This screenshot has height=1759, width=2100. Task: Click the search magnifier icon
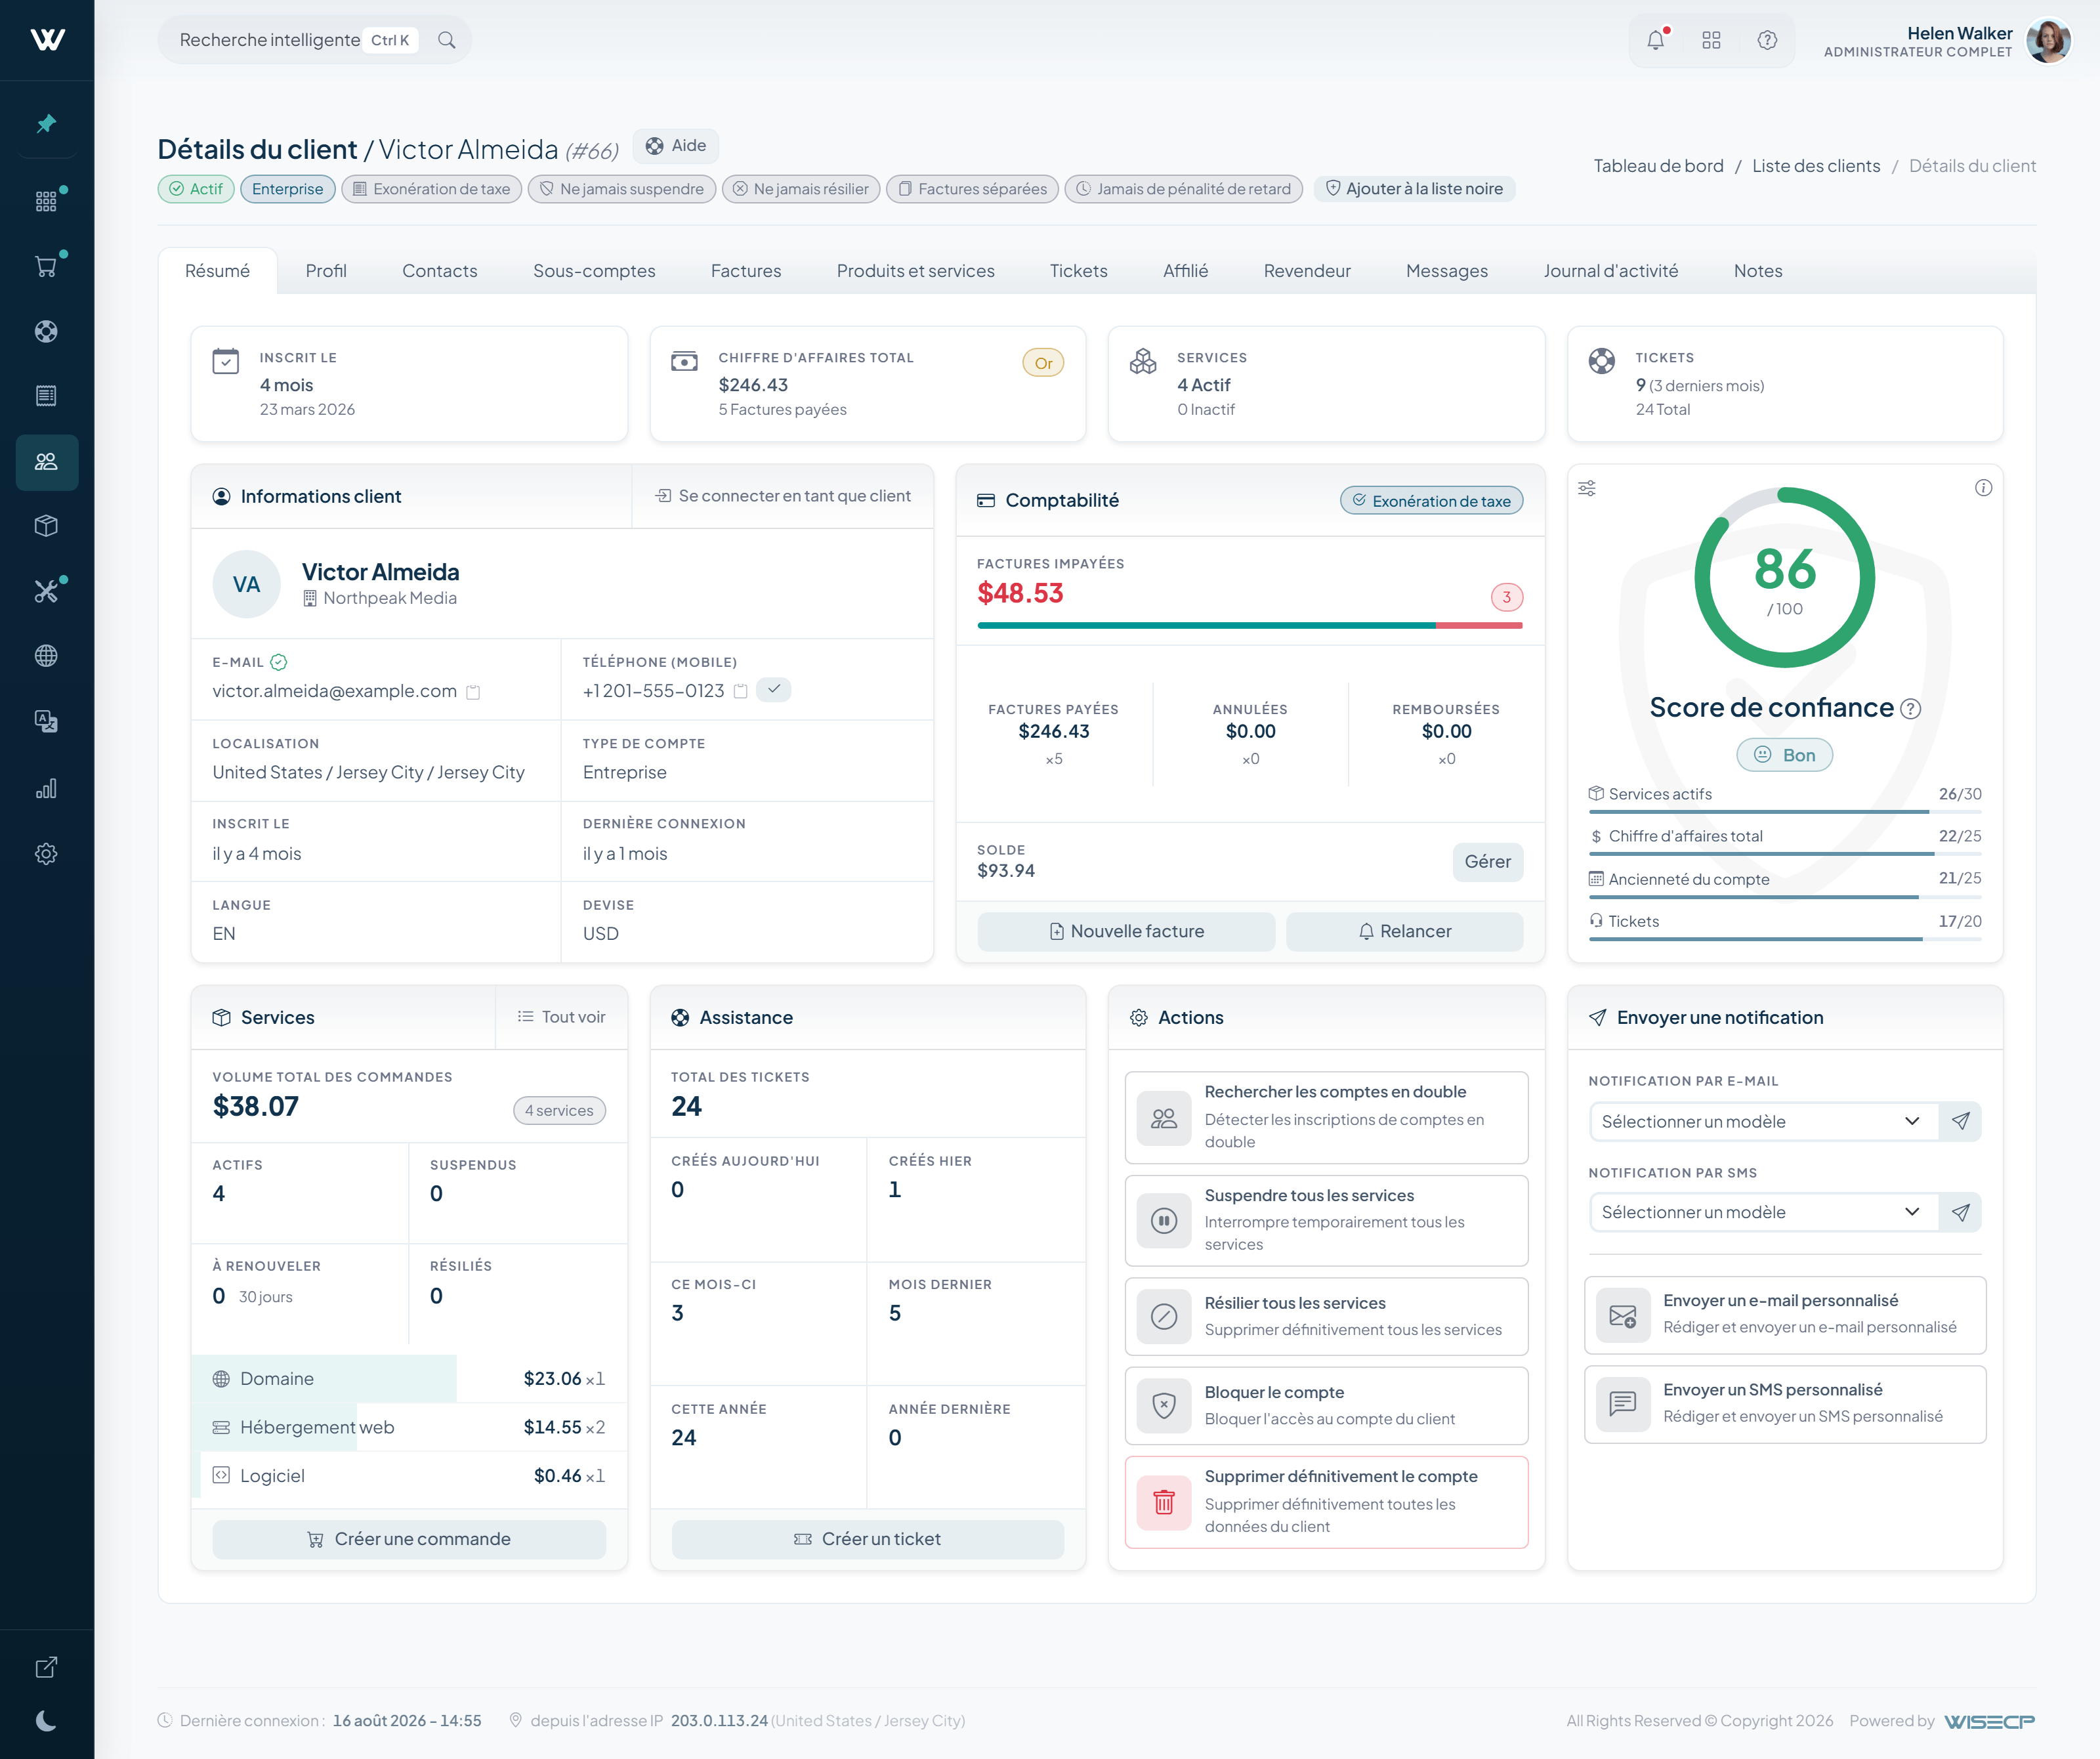447,40
